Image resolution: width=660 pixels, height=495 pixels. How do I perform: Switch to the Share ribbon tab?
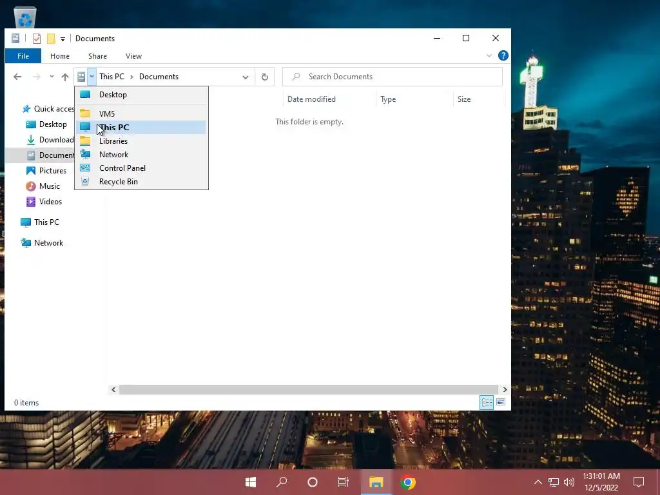click(x=97, y=56)
